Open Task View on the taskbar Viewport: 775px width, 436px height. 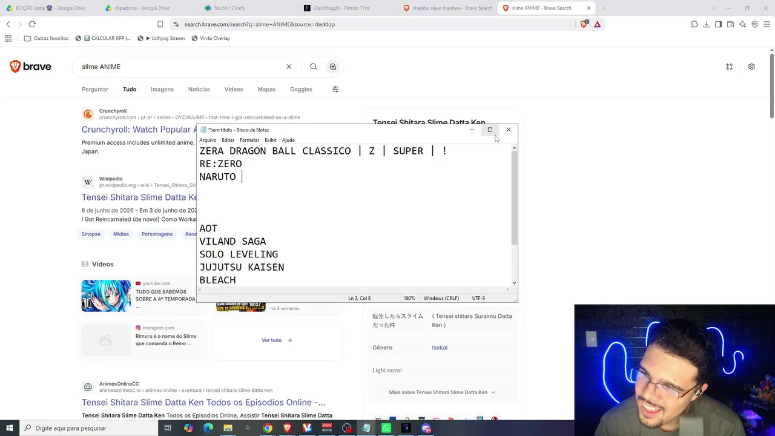[168, 428]
